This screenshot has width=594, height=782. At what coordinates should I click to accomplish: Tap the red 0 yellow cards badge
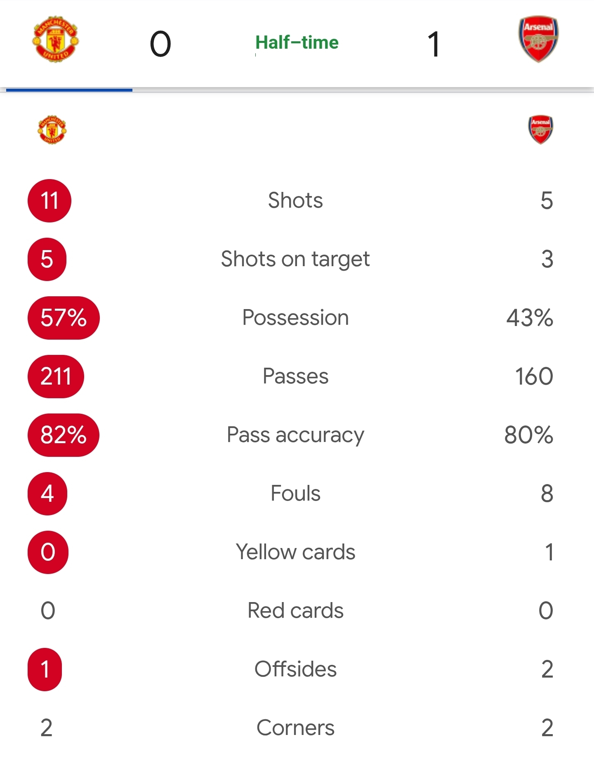tap(48, 552)
